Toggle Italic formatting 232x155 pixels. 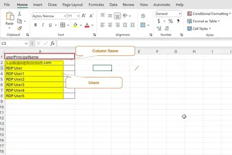(x=43, y=25)
